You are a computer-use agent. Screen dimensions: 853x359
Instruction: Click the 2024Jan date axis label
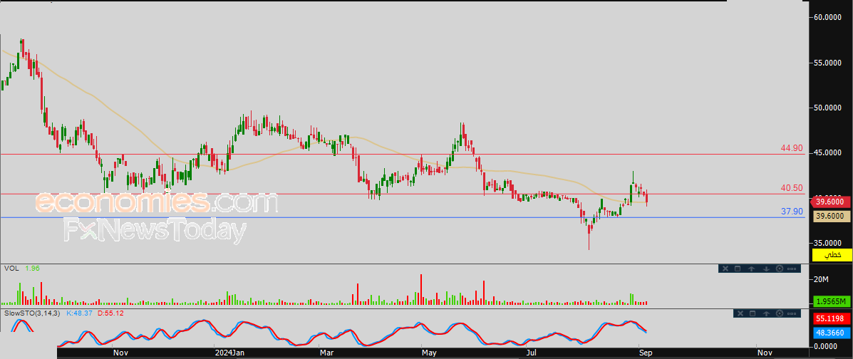[x=229, y=353]
